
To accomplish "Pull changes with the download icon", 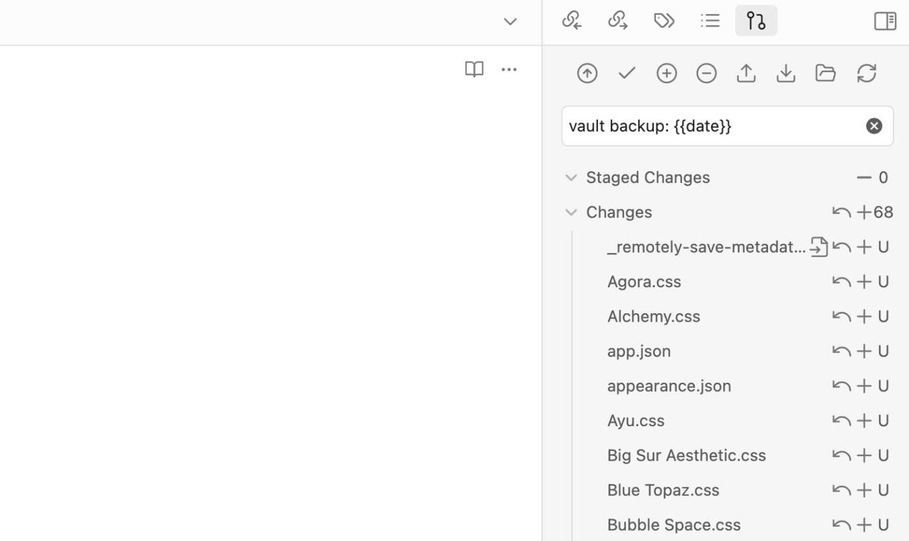I will click(x=786, y=73).
